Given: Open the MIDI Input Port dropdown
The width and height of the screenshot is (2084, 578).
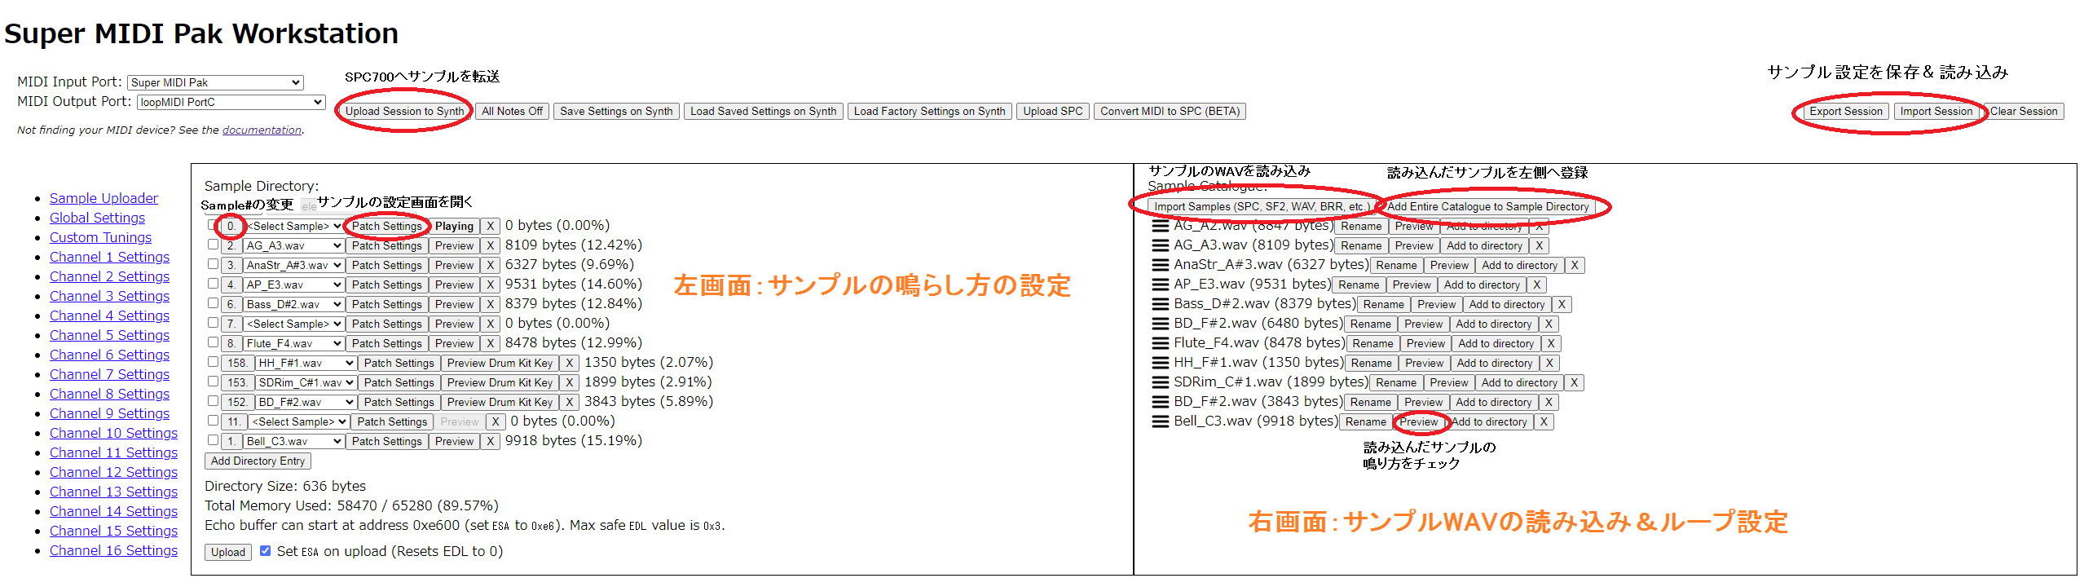Looking at the screenshot, I should coord(215,82).
